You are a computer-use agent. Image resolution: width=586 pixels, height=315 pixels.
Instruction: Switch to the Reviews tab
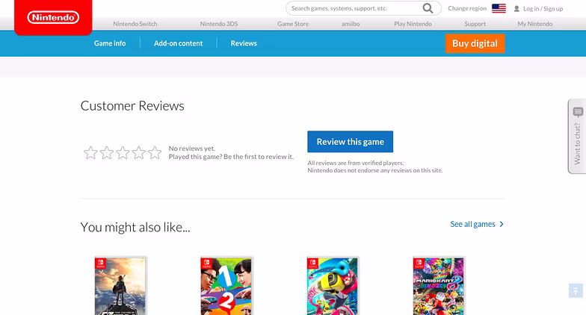(x=244, y=43)
